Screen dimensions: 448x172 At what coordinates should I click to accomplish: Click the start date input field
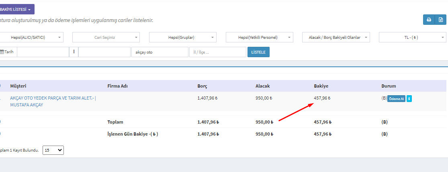click(43, 52)
